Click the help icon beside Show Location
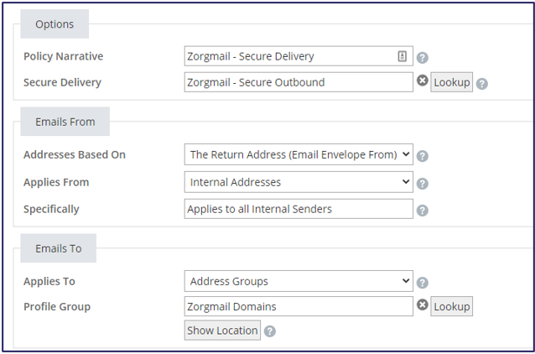This screenshot has height=354, width=535. [x=270, y=331]
